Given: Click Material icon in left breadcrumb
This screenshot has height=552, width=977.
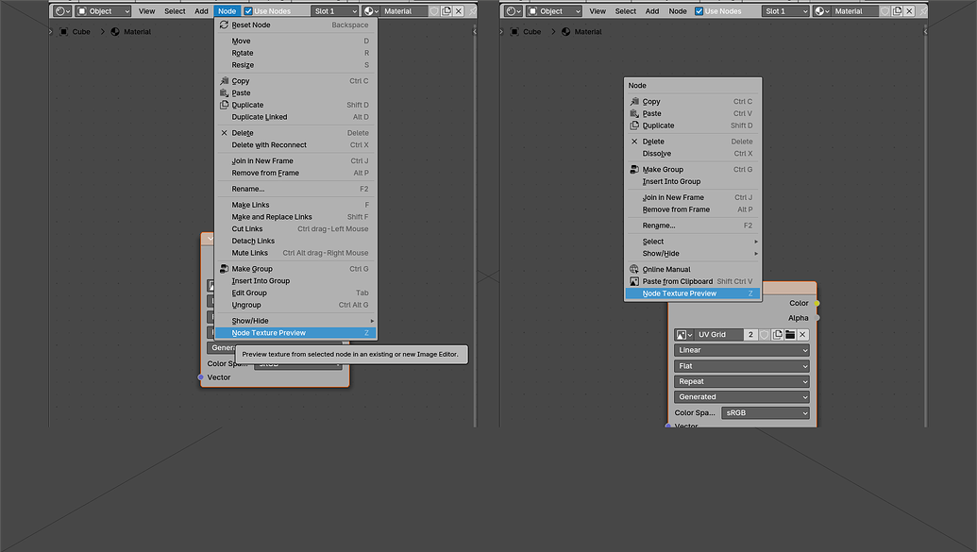Looking at the screenshot, I should [x=115, y=32].
